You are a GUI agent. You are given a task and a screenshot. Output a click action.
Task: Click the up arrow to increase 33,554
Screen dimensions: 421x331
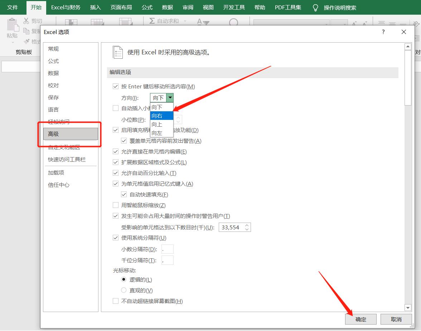coord(247,225)
